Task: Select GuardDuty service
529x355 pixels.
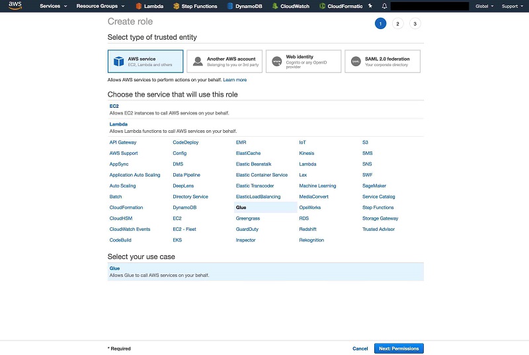Action: coord(247,229)
